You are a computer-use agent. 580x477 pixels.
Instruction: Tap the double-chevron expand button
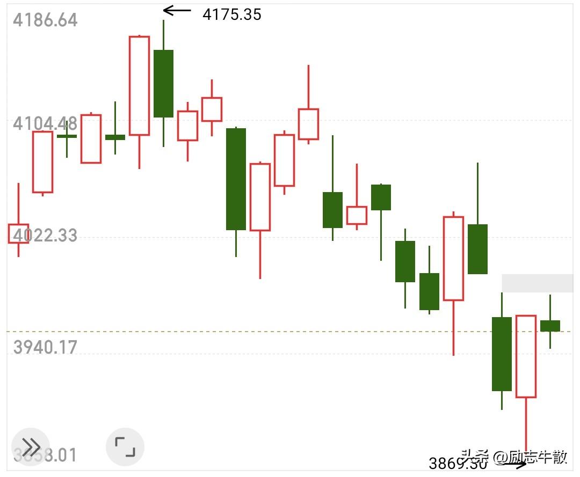[30, 447]
